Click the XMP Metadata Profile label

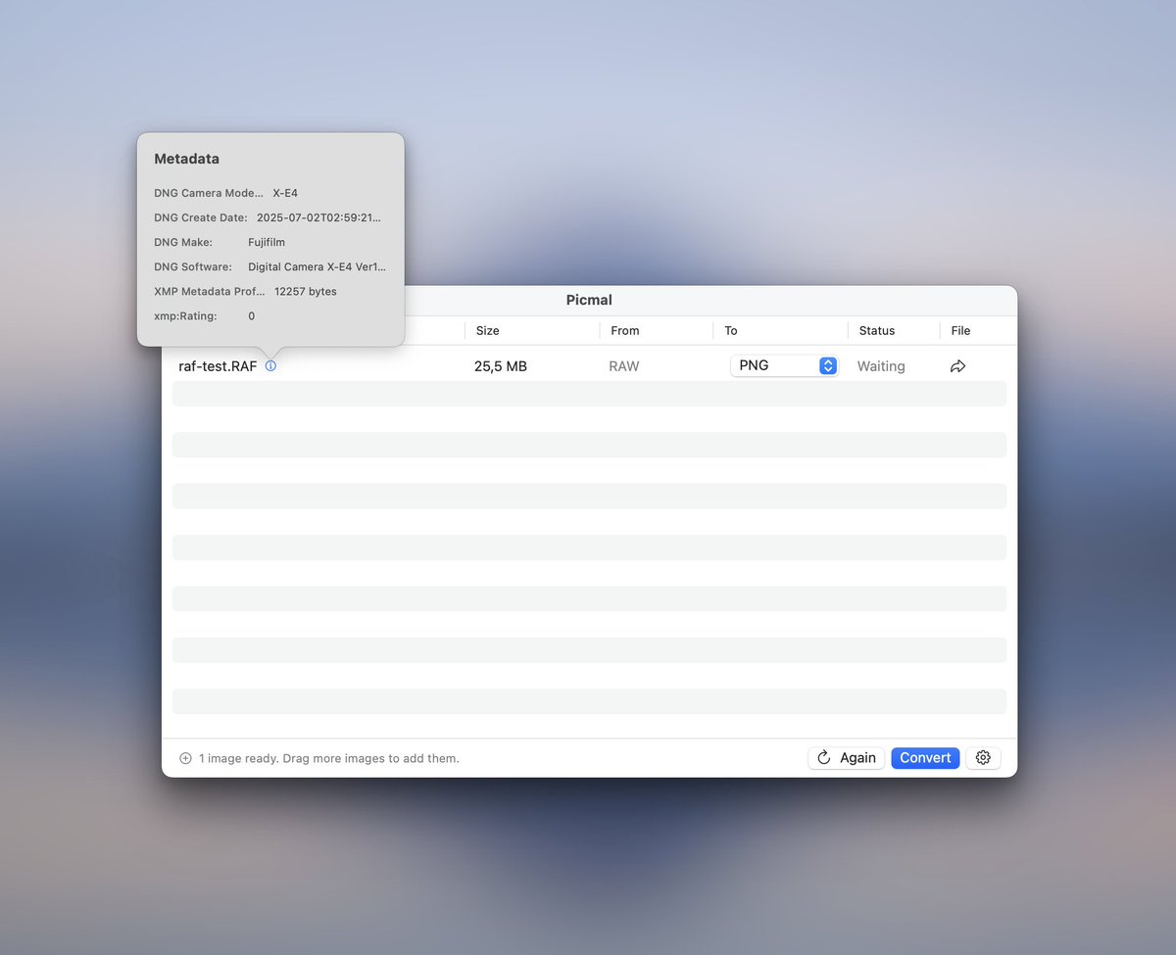210,291
